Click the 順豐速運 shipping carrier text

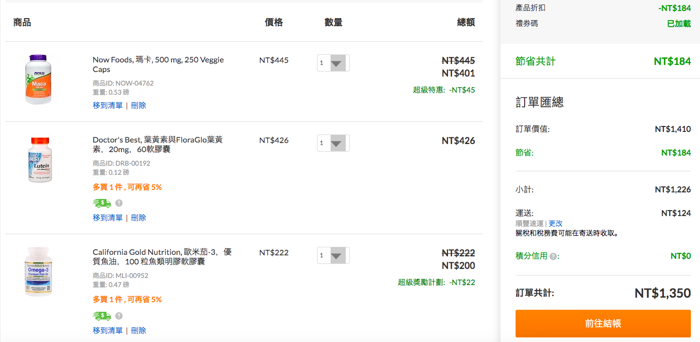pos(529,223)
